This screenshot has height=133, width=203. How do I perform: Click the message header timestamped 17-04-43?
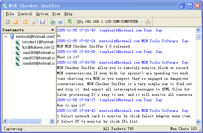click(123, 111)
